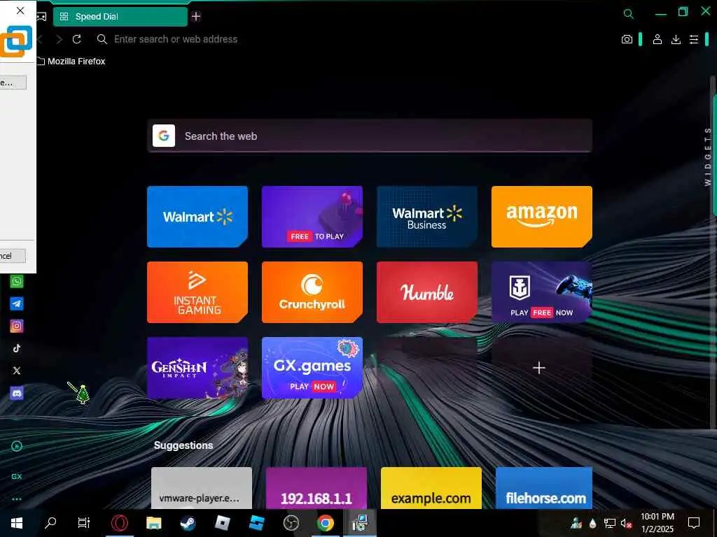Open TikTok sidebar icon
This screenshot has width=717, height=537.
pos(17,348)
